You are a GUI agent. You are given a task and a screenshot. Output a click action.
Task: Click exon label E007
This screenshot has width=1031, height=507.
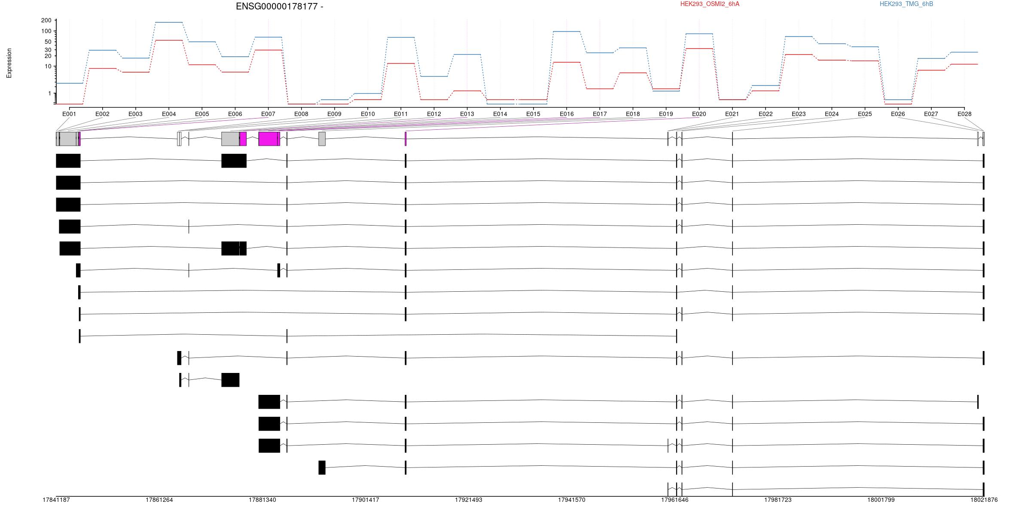pyautogui.click(x=268, y=114)
